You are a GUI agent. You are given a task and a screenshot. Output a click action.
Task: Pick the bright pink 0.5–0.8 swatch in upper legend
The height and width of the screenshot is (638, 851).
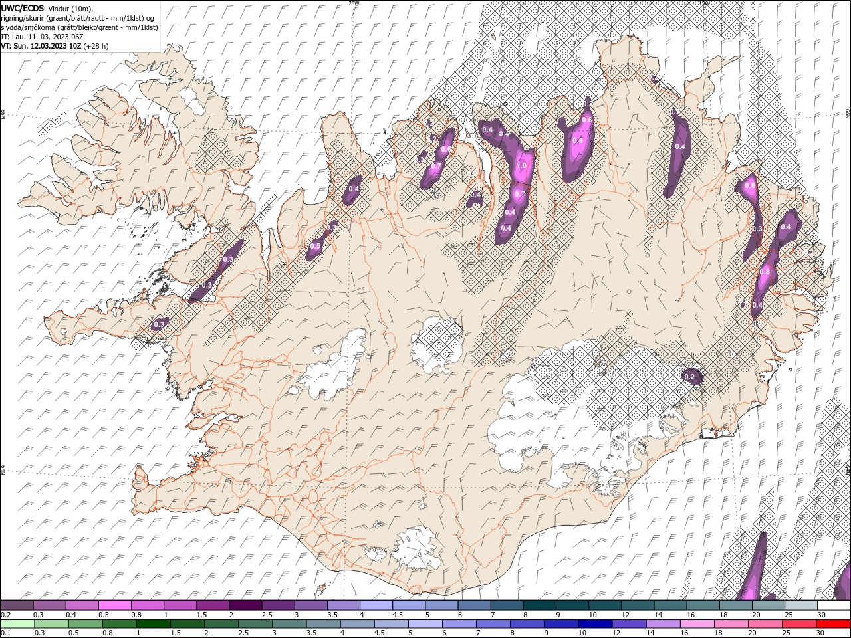click(x=114, y=605)
